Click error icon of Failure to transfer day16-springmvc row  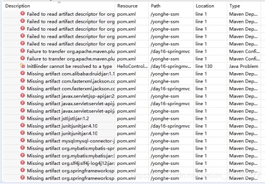[22, 51]
